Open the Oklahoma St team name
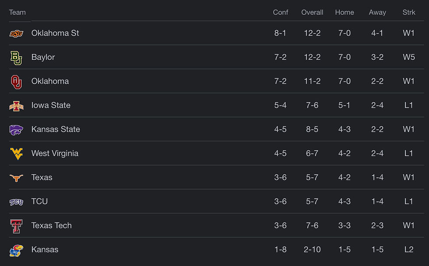 tap(55, 33)
